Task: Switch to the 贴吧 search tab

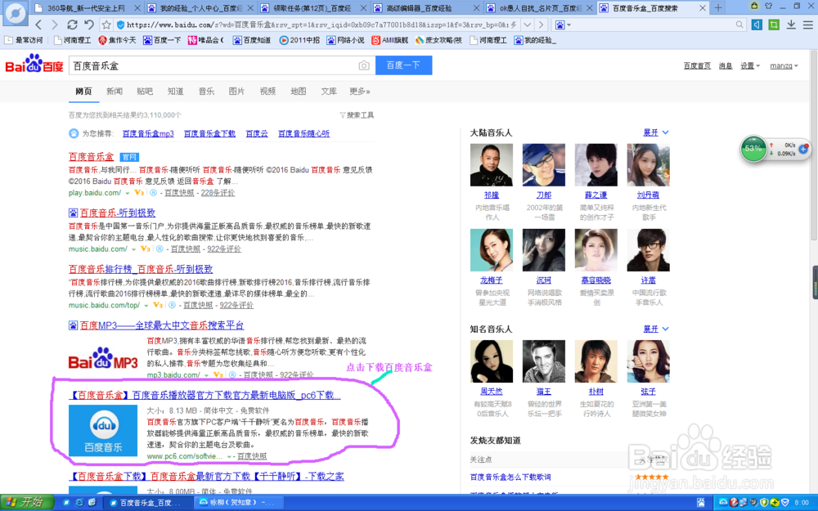Action: [x=145, y=92]
